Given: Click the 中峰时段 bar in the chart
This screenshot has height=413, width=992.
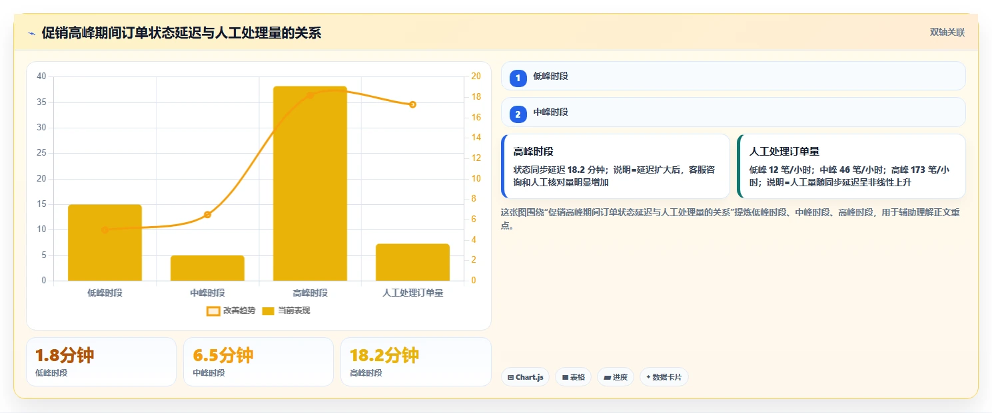Looking at the screenshot, I should click(207, 268).
